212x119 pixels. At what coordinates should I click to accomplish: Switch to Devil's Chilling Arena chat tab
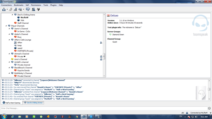coord(33,103)
